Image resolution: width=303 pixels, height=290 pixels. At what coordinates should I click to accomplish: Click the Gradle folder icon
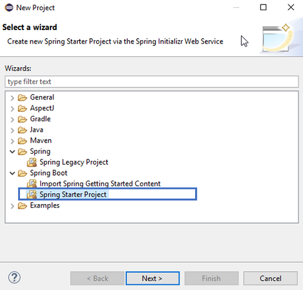(22, 119)
